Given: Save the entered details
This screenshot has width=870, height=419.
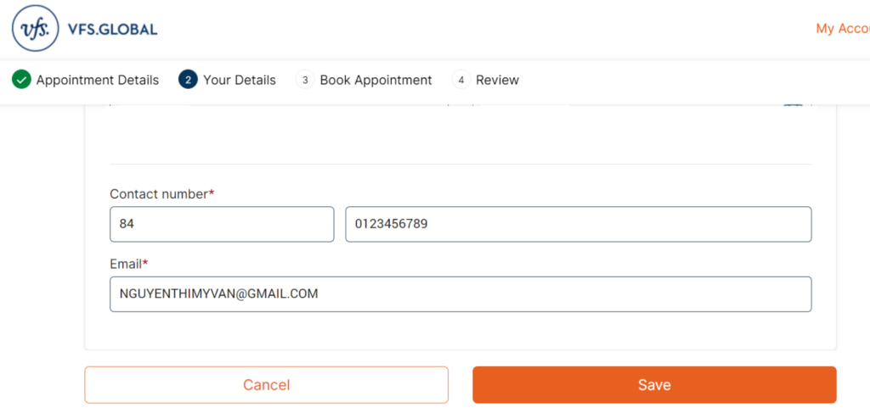Looking at the screenshot, I should [x=654, y=384].
